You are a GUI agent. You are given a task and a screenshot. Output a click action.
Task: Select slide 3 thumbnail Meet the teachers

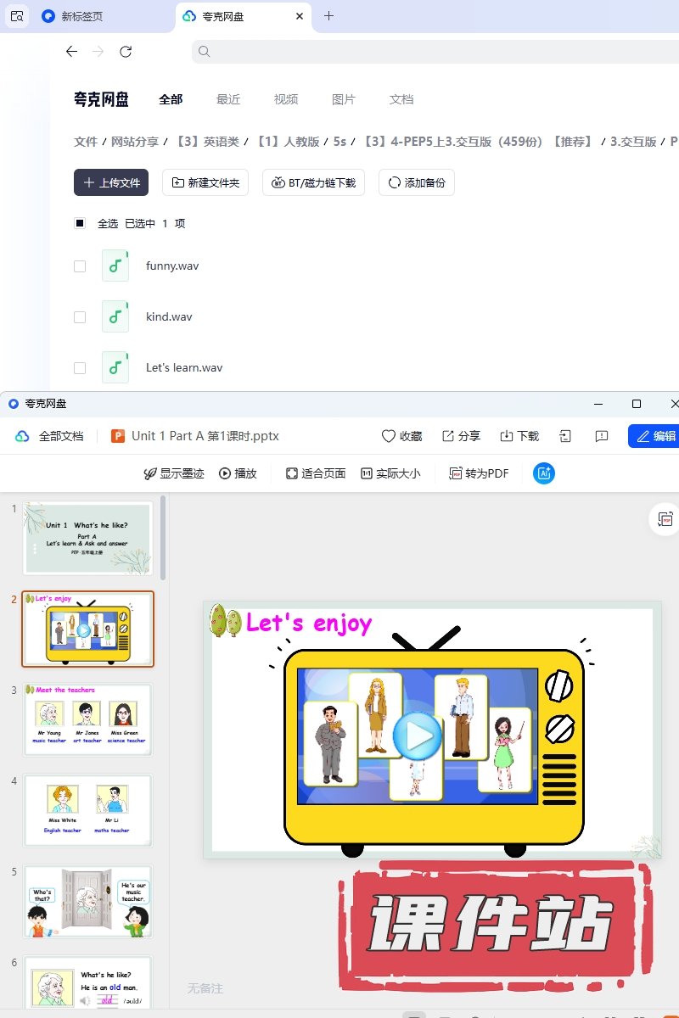[x=88, y=719]
